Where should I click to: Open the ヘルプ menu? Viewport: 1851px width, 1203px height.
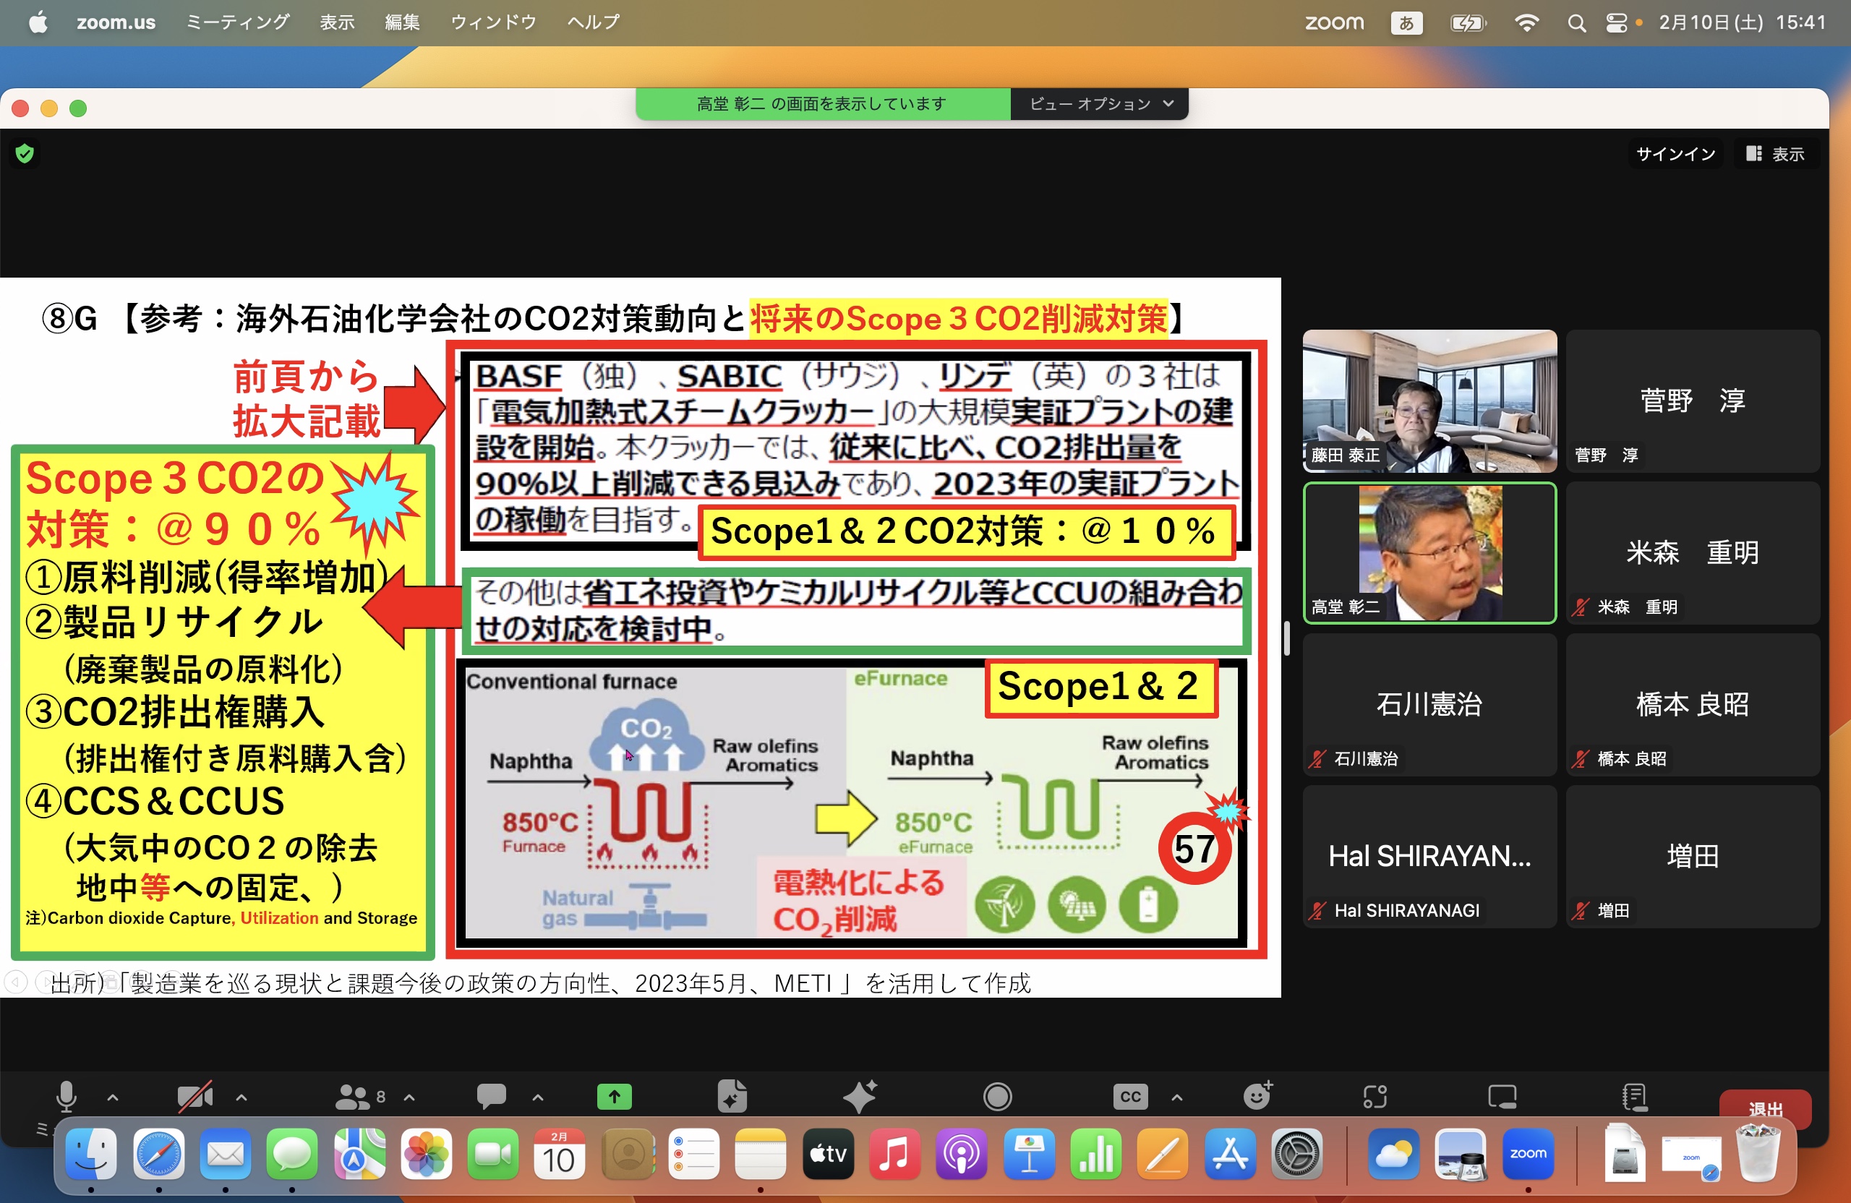click(x=594, y=22)
